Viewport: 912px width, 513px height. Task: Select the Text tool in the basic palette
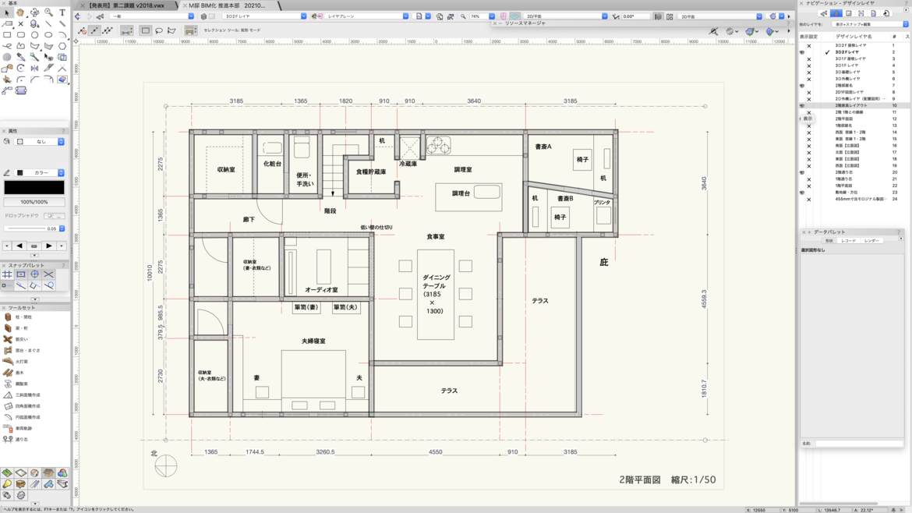[61, 13]
